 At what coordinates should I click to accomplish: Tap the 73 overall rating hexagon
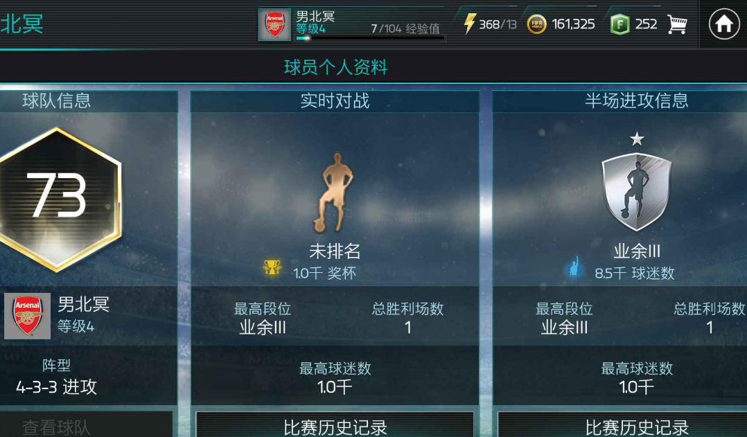[x=58, y=200]
